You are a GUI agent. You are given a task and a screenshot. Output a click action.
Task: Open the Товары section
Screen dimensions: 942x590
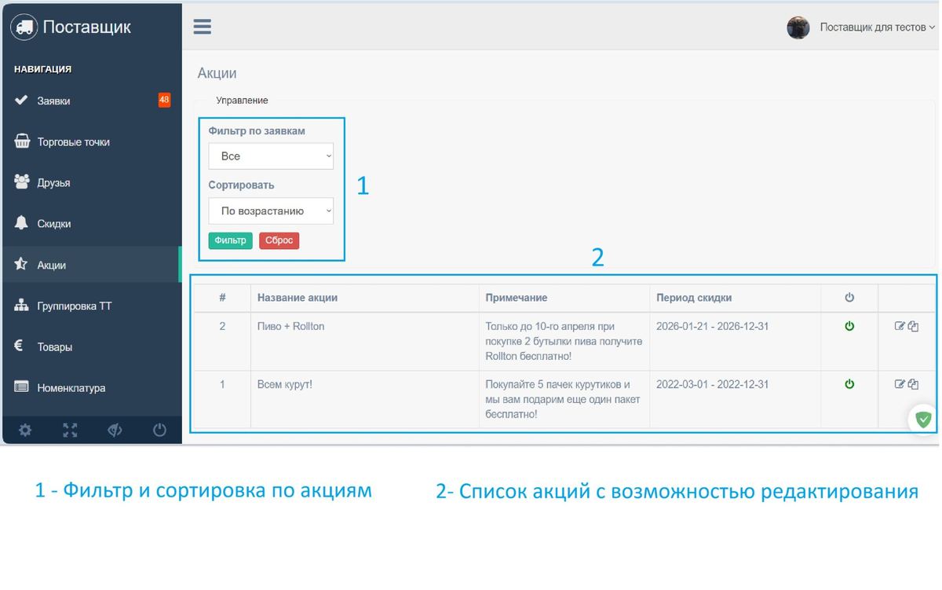(91, 346)
